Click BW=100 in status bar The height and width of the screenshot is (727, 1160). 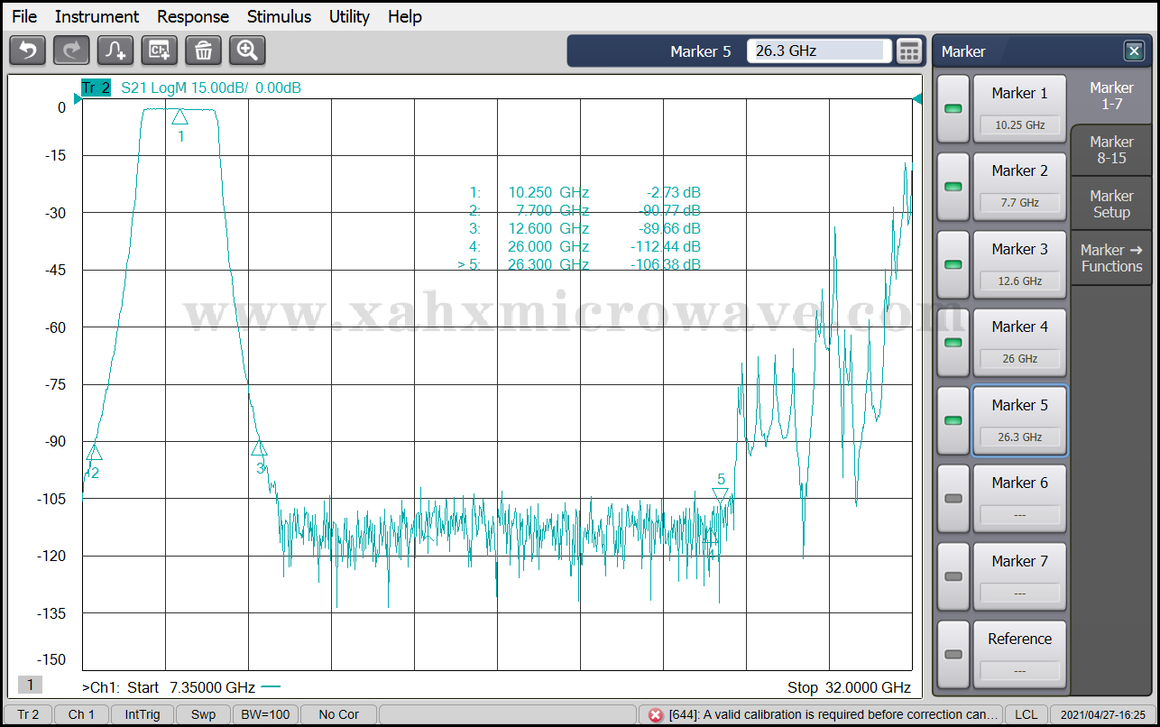tap(265, 714)
